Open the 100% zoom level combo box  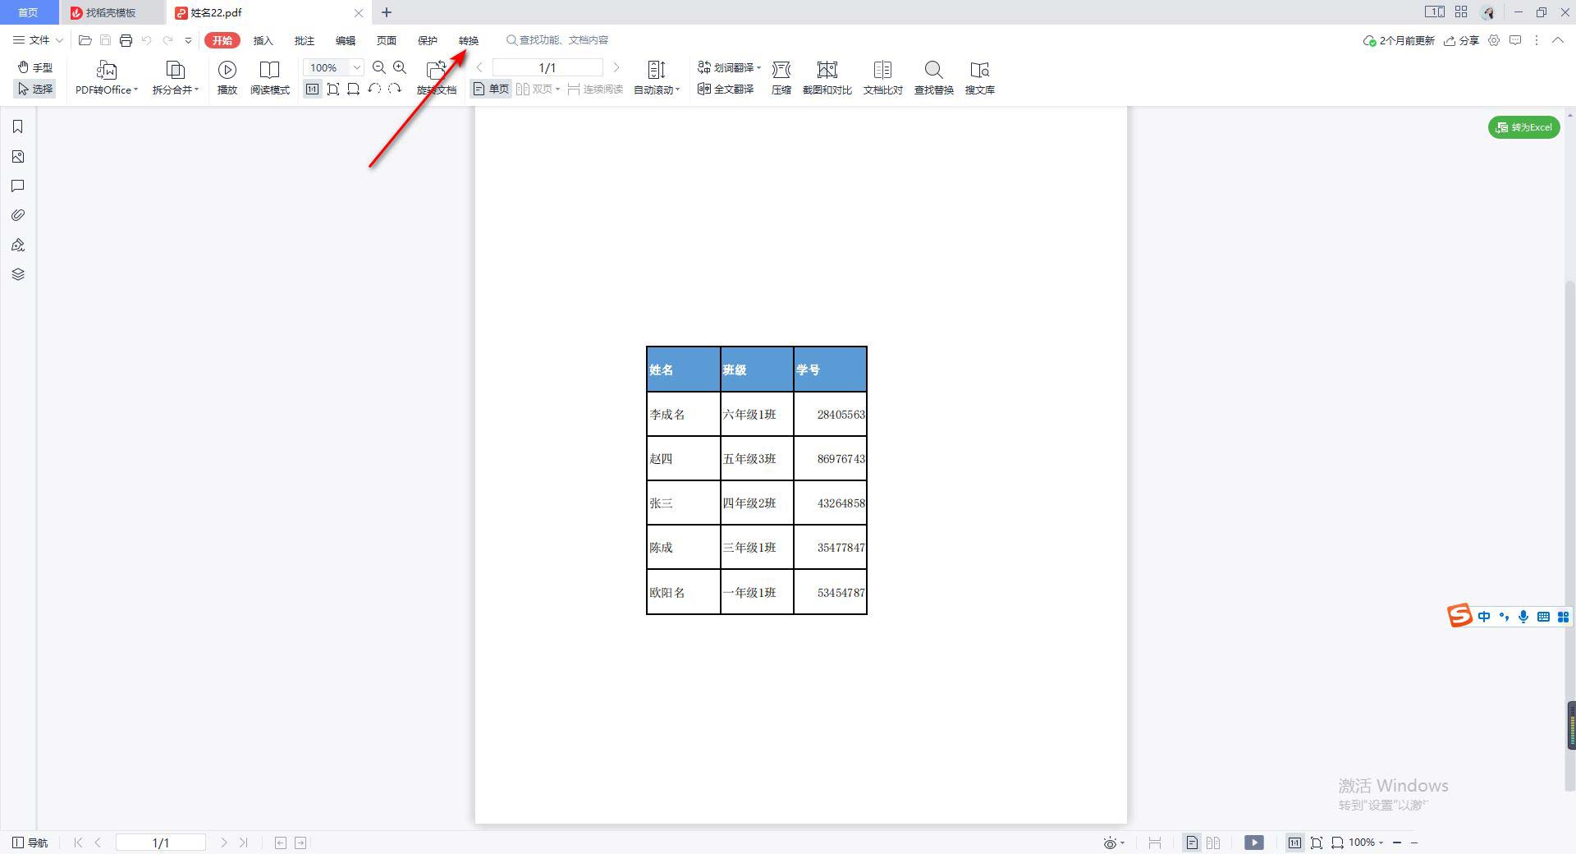pyautogui.click(x=333, y=67)
